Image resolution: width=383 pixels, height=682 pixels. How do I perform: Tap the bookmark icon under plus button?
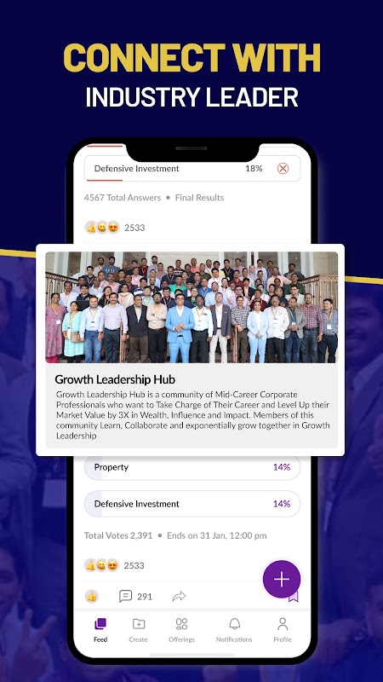pyautogui.click(x=294, y=597)
